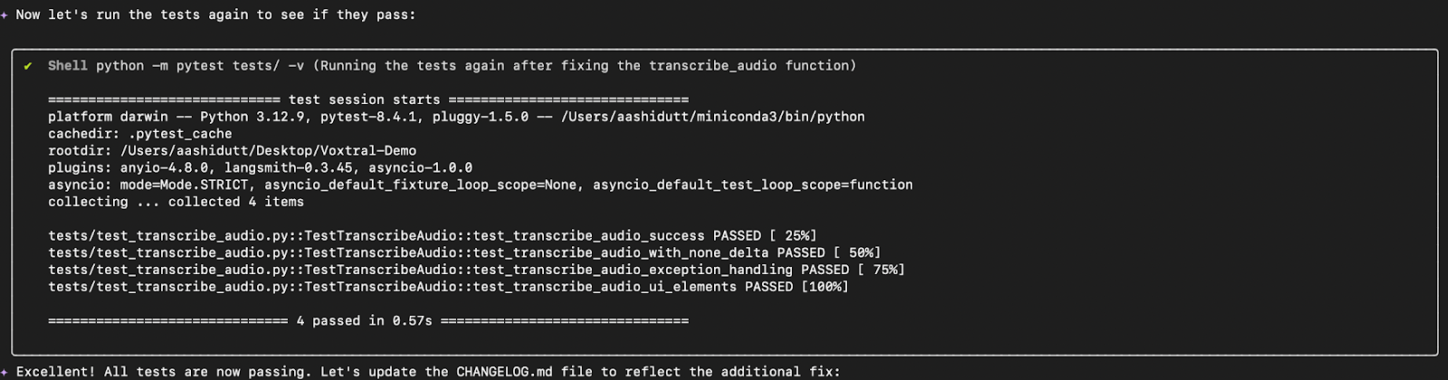
Task: Click the miniconda3/bin/python path
Action: pos(713,117)
